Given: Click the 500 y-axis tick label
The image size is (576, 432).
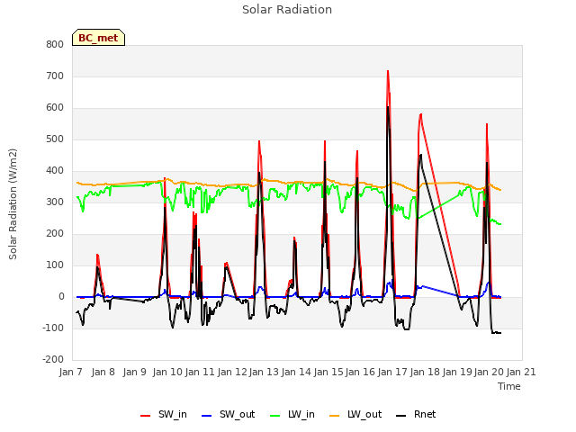Looking at the screenshot, I should click(x=55, y=139).
